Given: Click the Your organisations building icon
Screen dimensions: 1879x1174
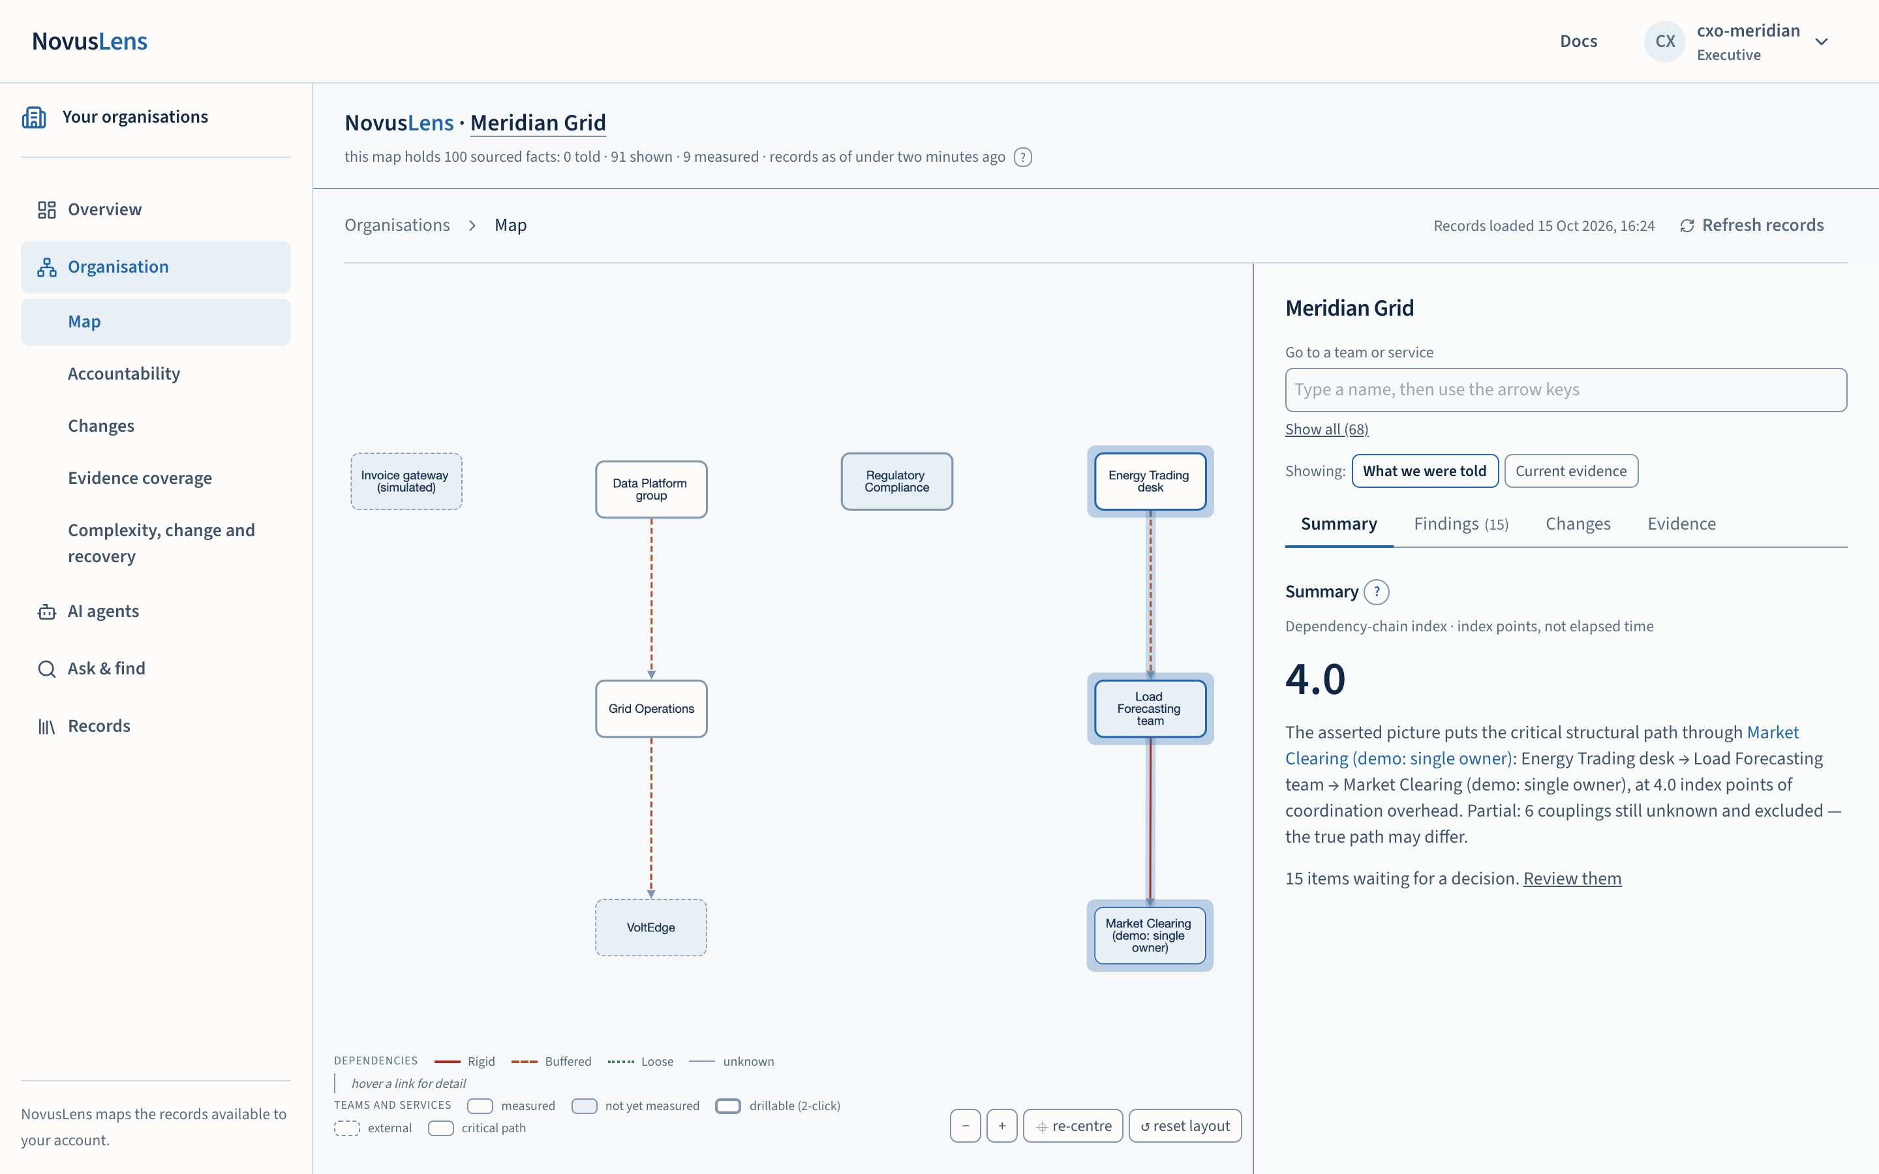Looking at the screenshot, I should point(34,117).
